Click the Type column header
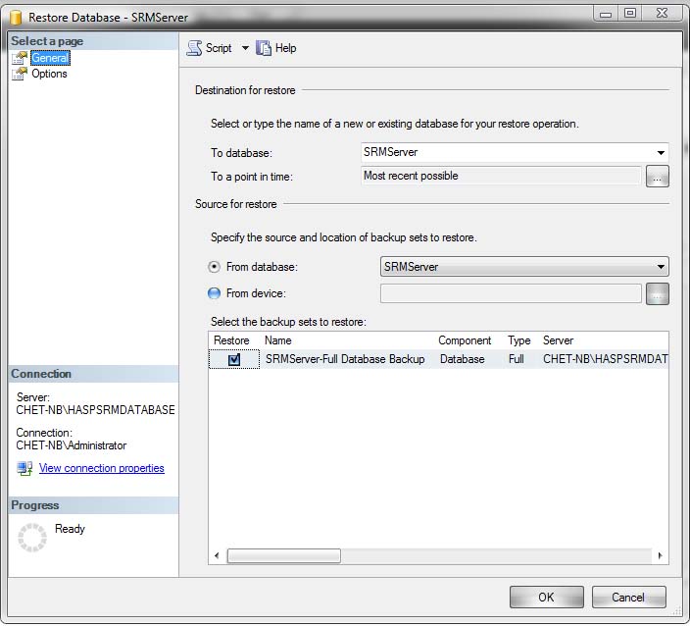Screen dimensions: 690x626 (519, 340)
